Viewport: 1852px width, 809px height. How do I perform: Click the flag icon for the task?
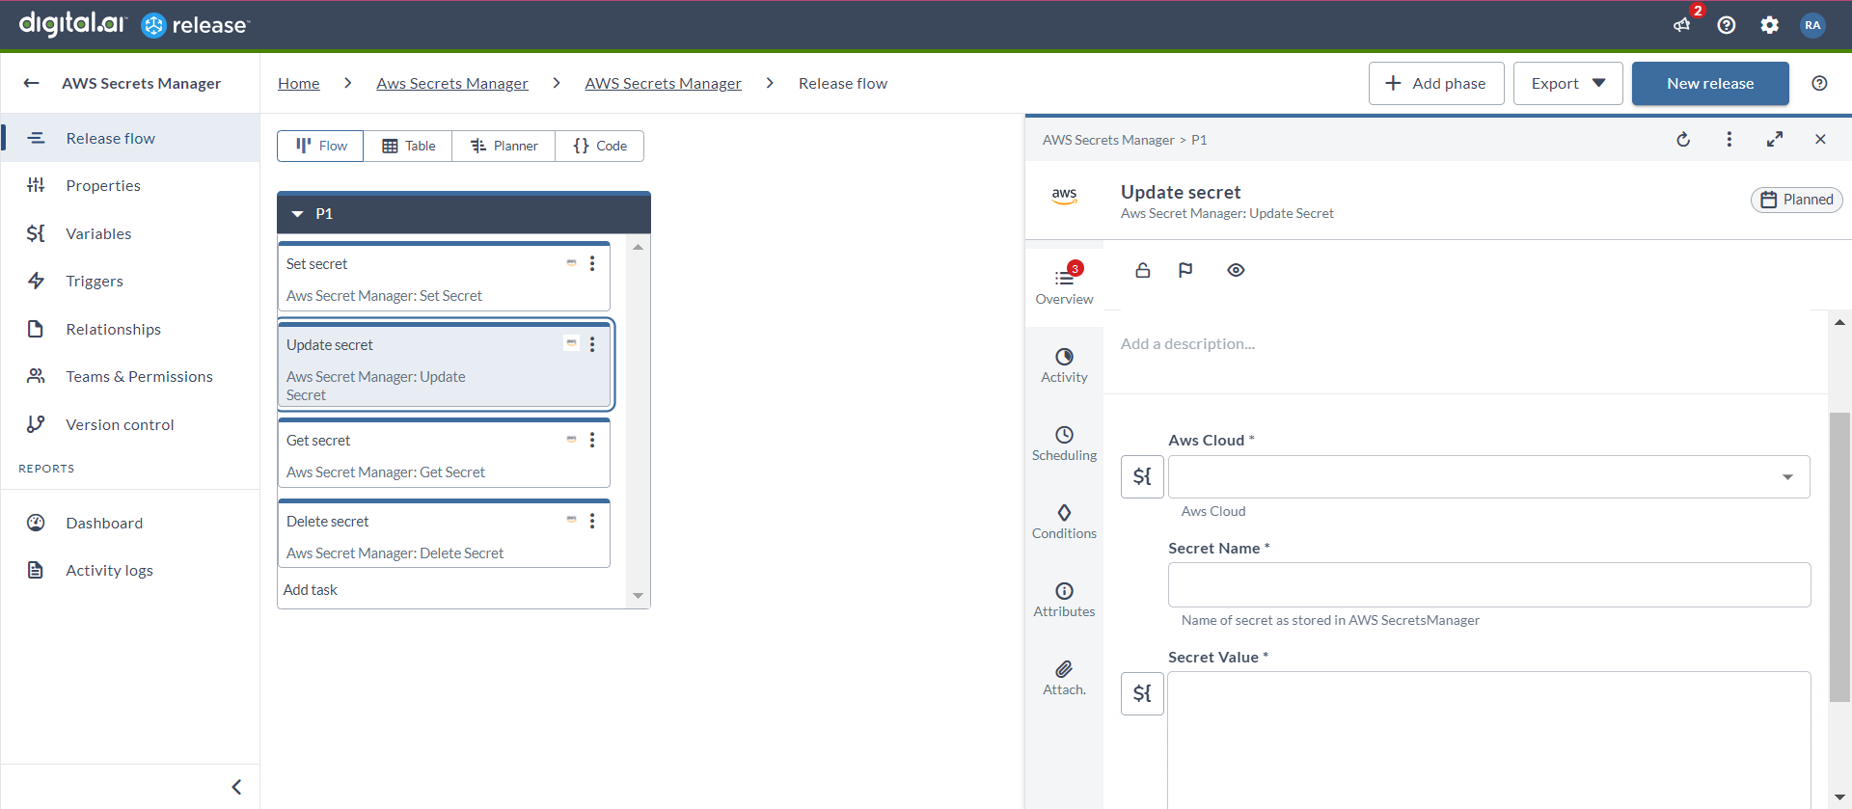point(1185,270)
